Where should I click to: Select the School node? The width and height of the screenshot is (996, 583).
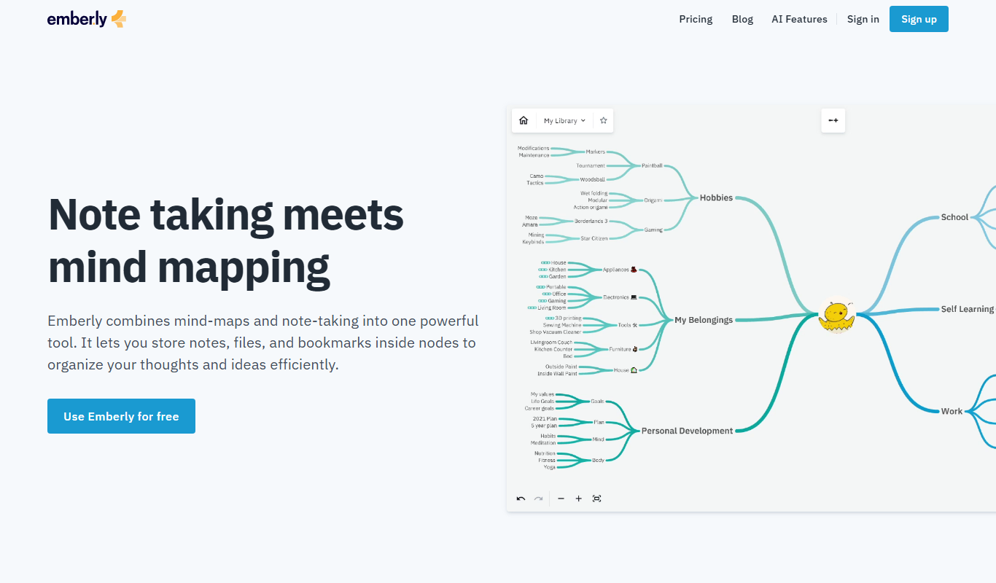[x=954, y=217]
